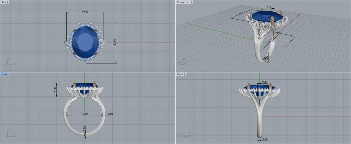Open the Front viewport dropdown arrow
351x144 pixels.
(10, 74)
